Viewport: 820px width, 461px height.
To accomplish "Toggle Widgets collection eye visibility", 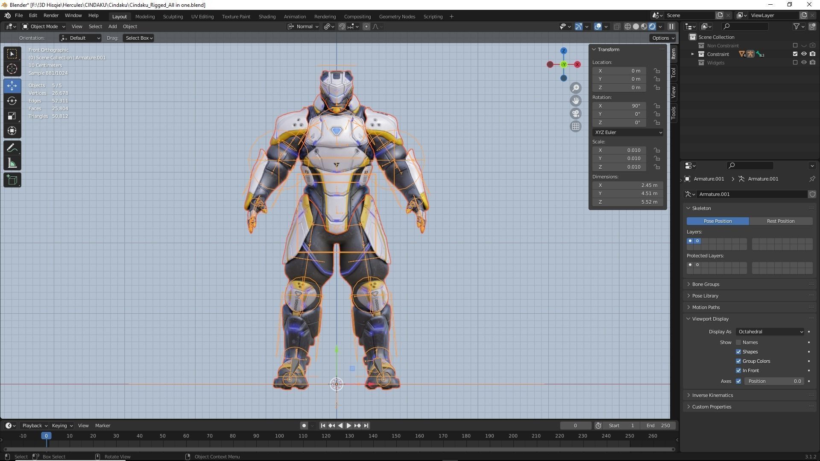I will pyautogui.click(x=804, y=63).
